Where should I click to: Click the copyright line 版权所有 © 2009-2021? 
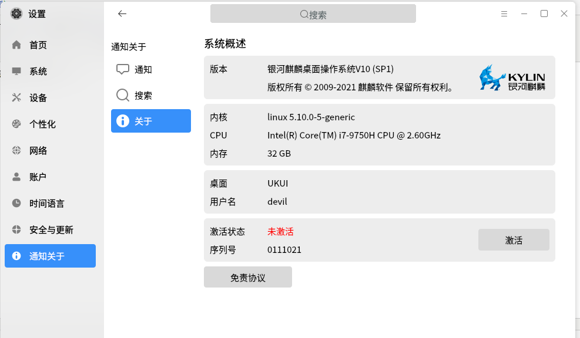[360, 87]
